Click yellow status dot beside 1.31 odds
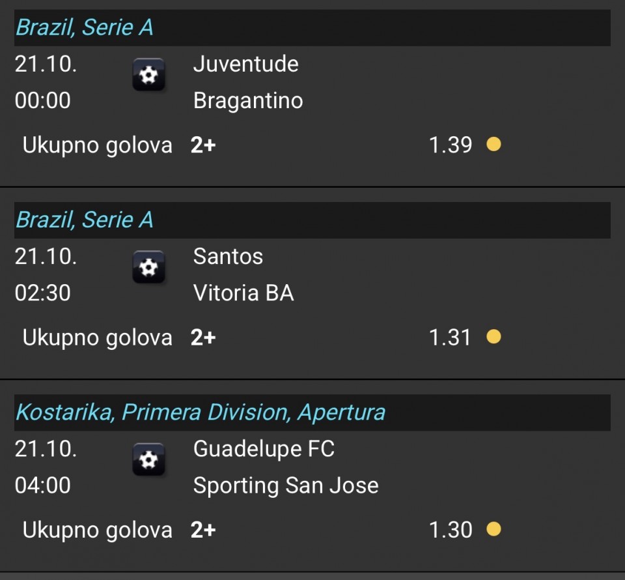Screen dimensions: 625x580 [x=493, y=337]
